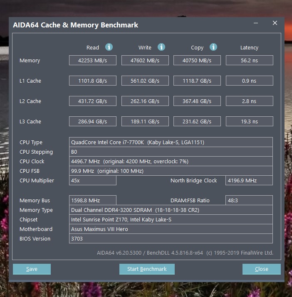
Task: Click the window title AIDA64 Cache & Memory Benchmark
Action: point(76,25)
